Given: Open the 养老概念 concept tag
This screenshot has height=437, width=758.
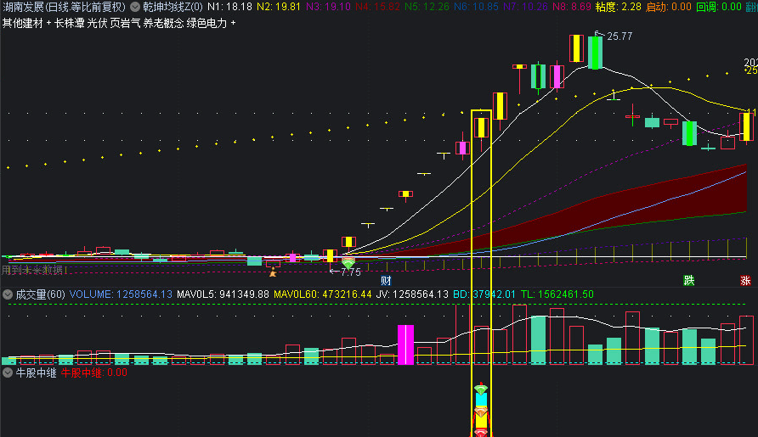Looking at the screenshot, I should [x=163, y=23].
